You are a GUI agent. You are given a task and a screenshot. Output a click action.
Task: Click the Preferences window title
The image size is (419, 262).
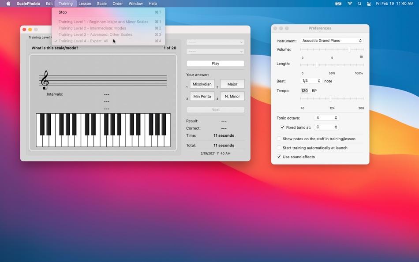tap(320, 28)
